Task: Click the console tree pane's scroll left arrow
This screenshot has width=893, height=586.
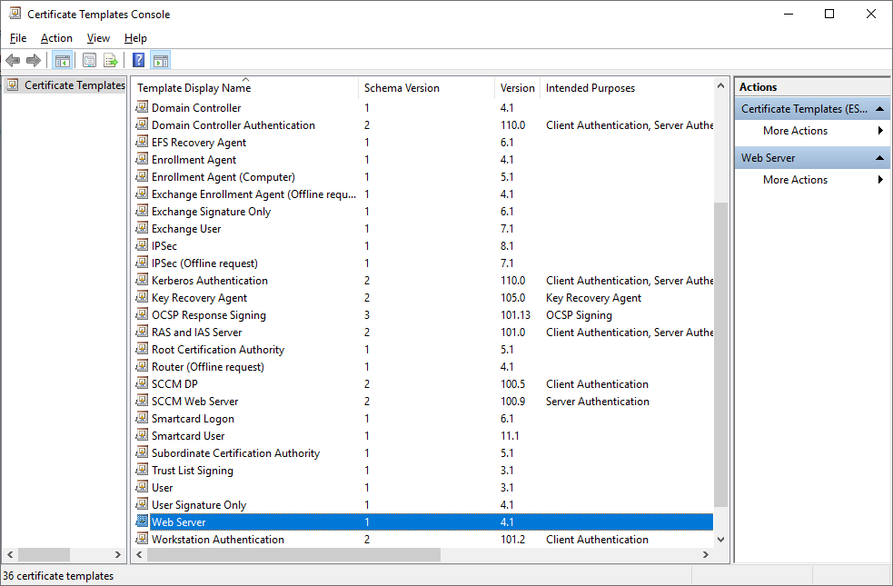Action: click(x=10, y=555)
